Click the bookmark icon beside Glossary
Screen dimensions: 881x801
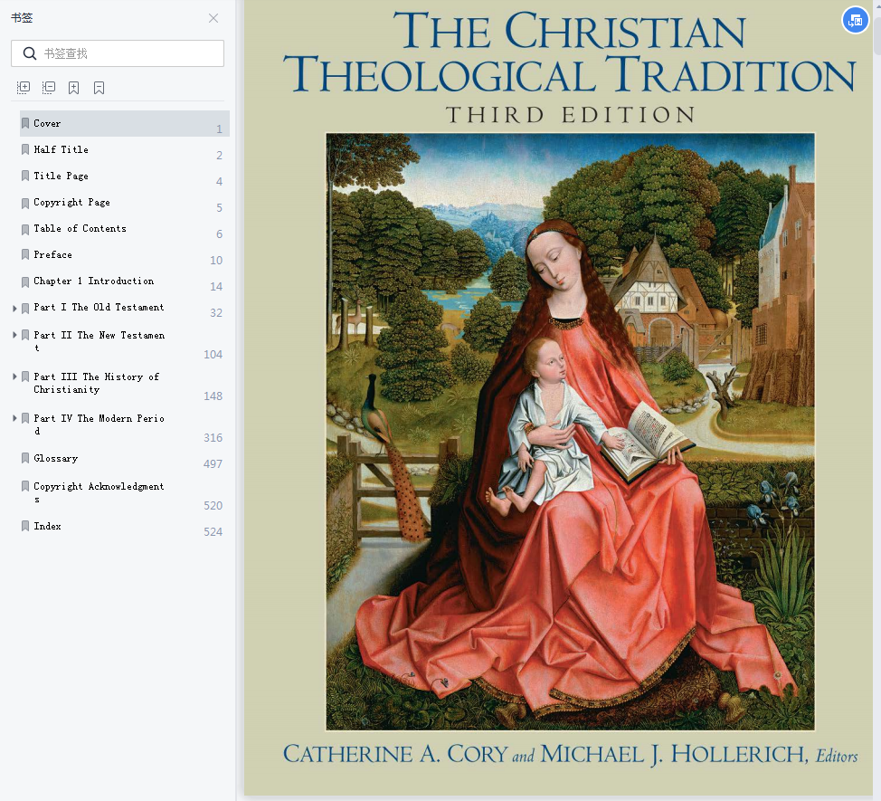pos(25,459)
